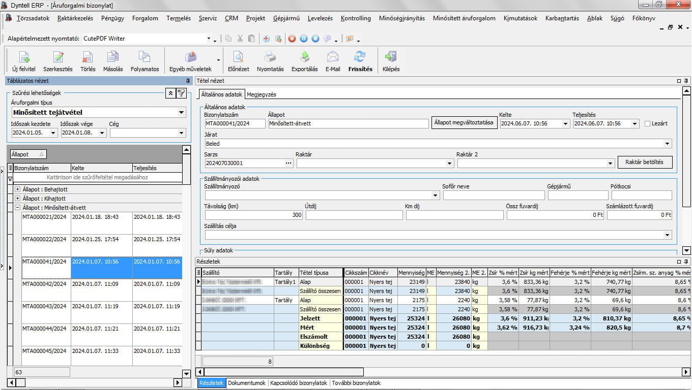Collapse the Állapot : Minősített-átvett group
This screenshot has height=390, width=692.
pyautogui.click(x=18, y=208)
